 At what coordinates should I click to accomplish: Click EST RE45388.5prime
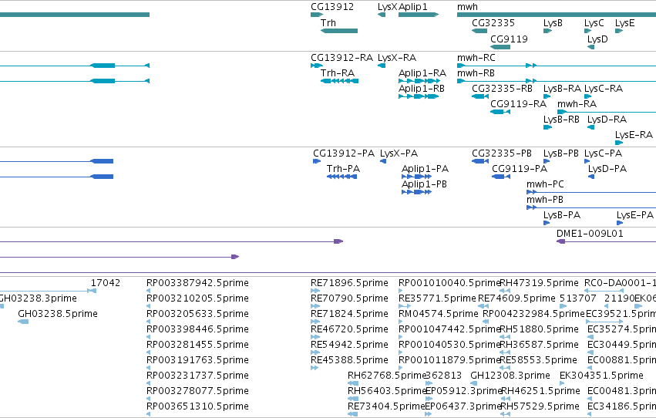click(x=349, y=360)
